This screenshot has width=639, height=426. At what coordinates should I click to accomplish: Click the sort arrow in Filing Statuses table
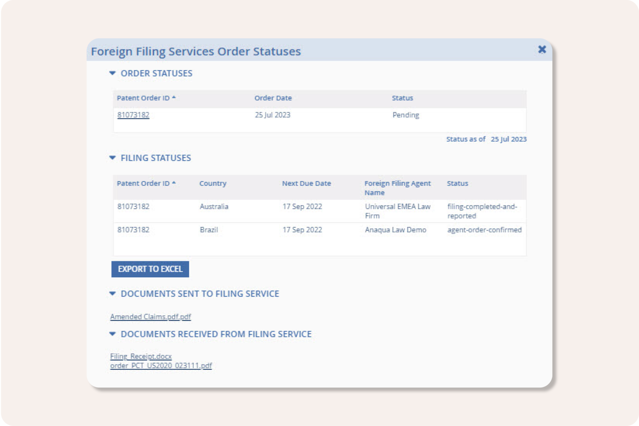pos(174,183)
